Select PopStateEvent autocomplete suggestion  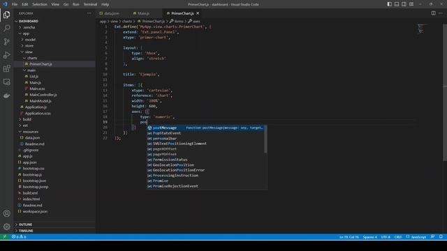tap(205, 133)
